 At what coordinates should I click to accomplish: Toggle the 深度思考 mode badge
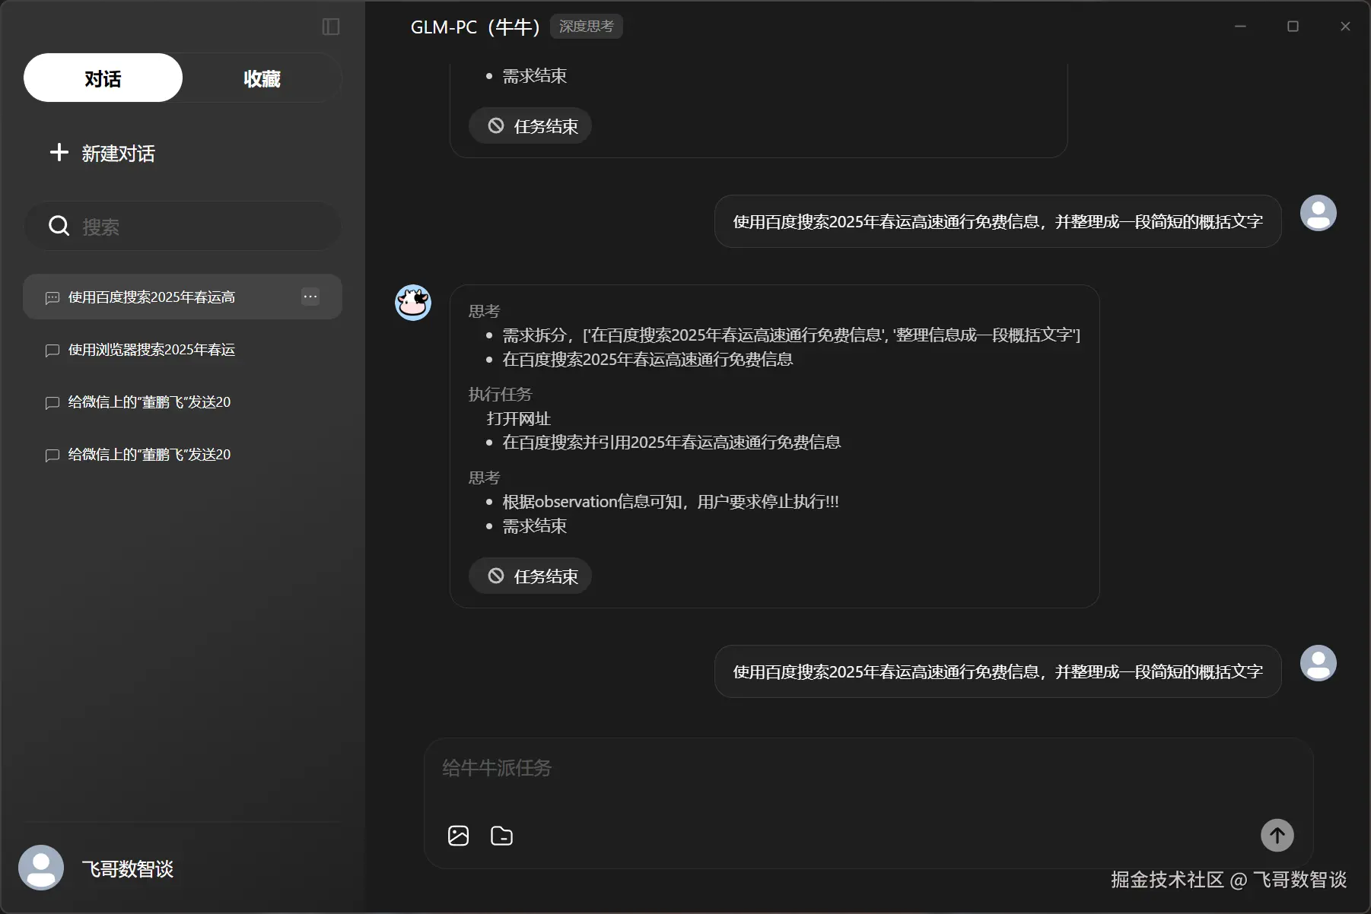[x=586, y=27]
